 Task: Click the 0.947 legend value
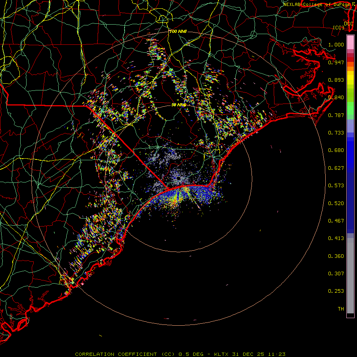point(336,62)
